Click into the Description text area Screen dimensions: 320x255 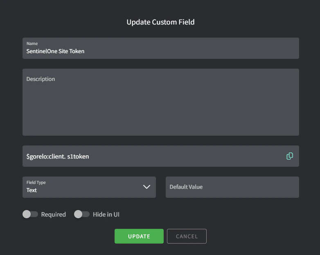click(161, 102)
